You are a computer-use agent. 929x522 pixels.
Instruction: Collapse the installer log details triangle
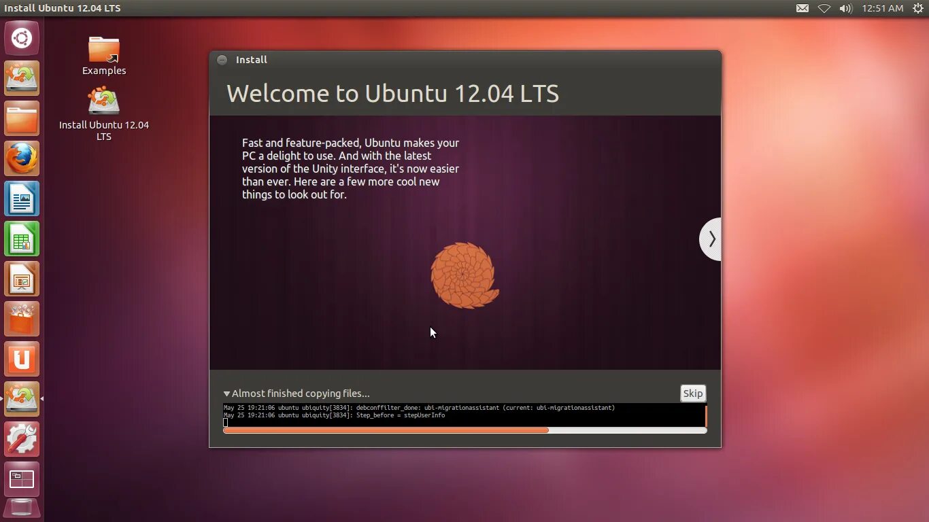coord(226,394)
